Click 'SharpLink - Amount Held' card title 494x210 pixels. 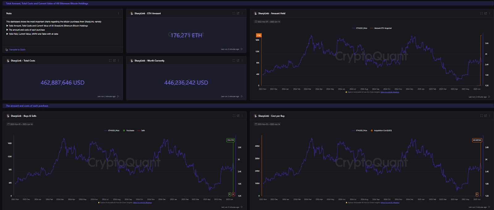pos(272,13)
